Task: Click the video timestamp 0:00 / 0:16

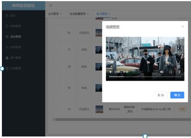Action: (121, 72)
